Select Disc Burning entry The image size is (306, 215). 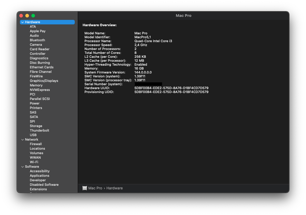coord(40,63)
